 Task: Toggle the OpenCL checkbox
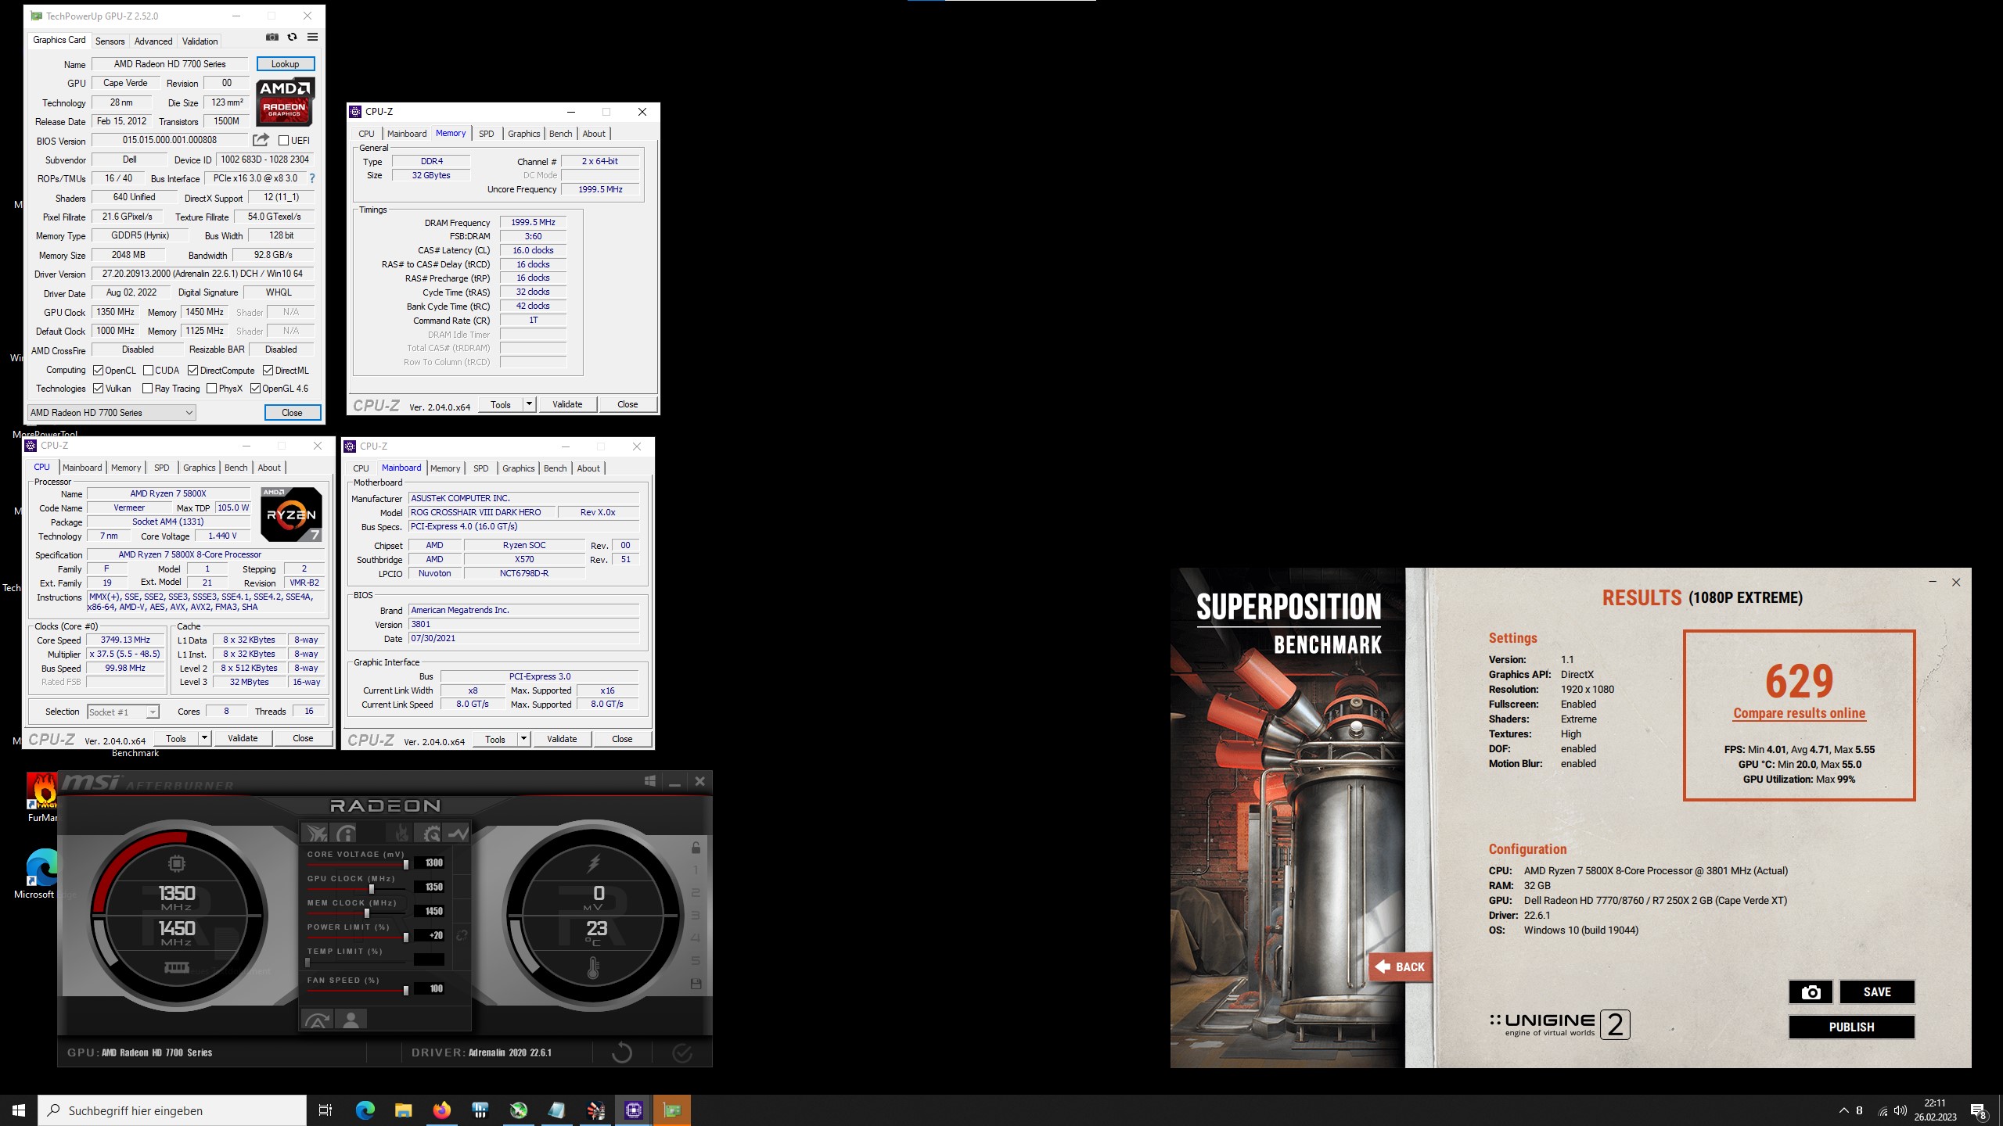(98, 371)
